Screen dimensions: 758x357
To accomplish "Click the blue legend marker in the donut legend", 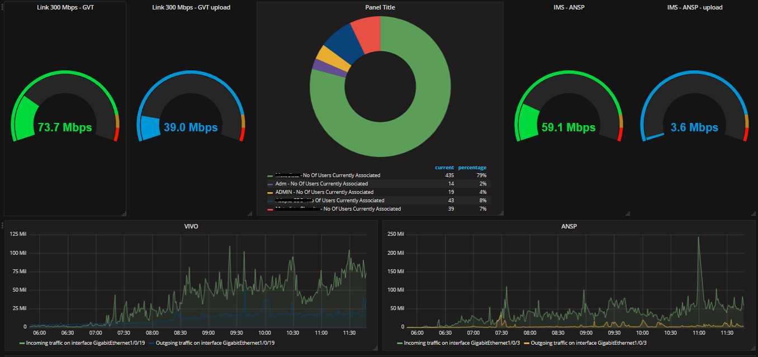I will coord(270,200).
